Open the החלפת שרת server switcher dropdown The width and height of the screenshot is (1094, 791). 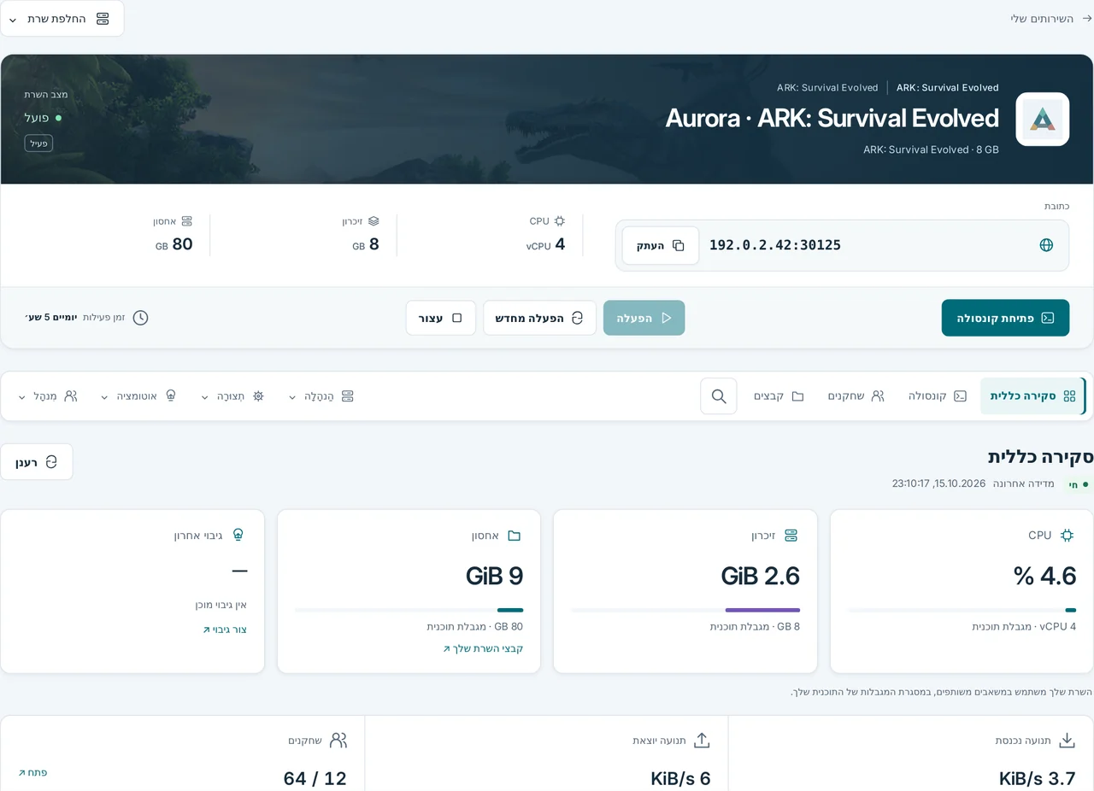coord(62,19)
